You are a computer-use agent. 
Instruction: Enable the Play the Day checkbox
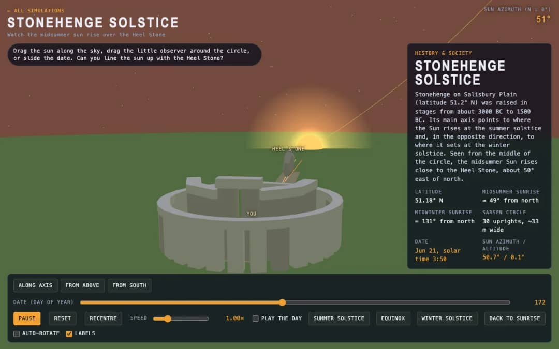[x=255, y=318]
